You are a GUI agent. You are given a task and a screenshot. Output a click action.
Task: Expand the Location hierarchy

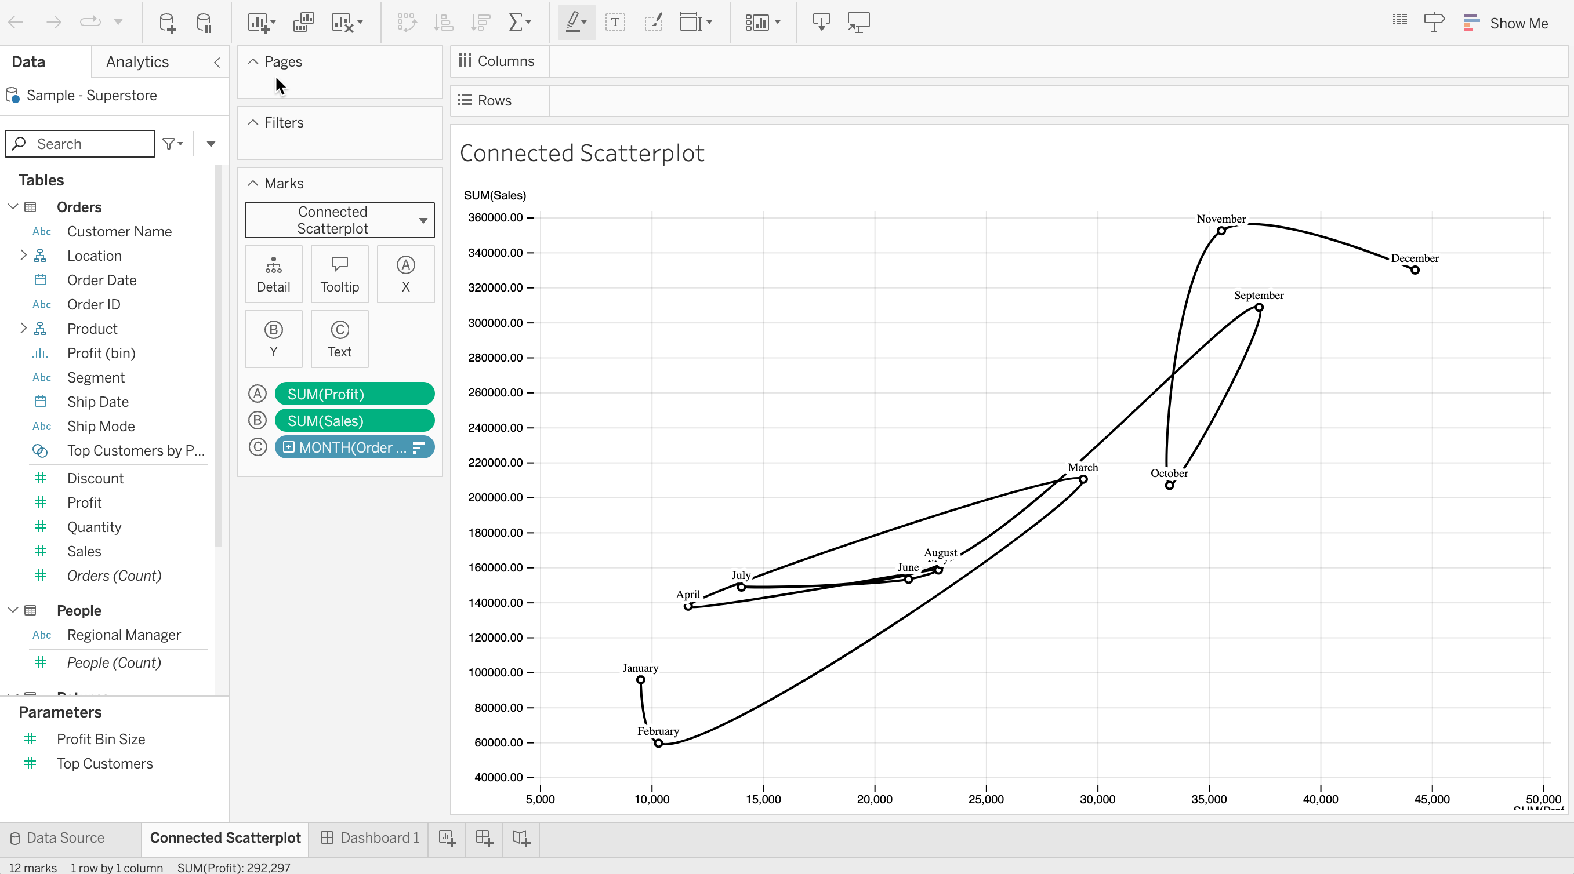pos(23,255)
